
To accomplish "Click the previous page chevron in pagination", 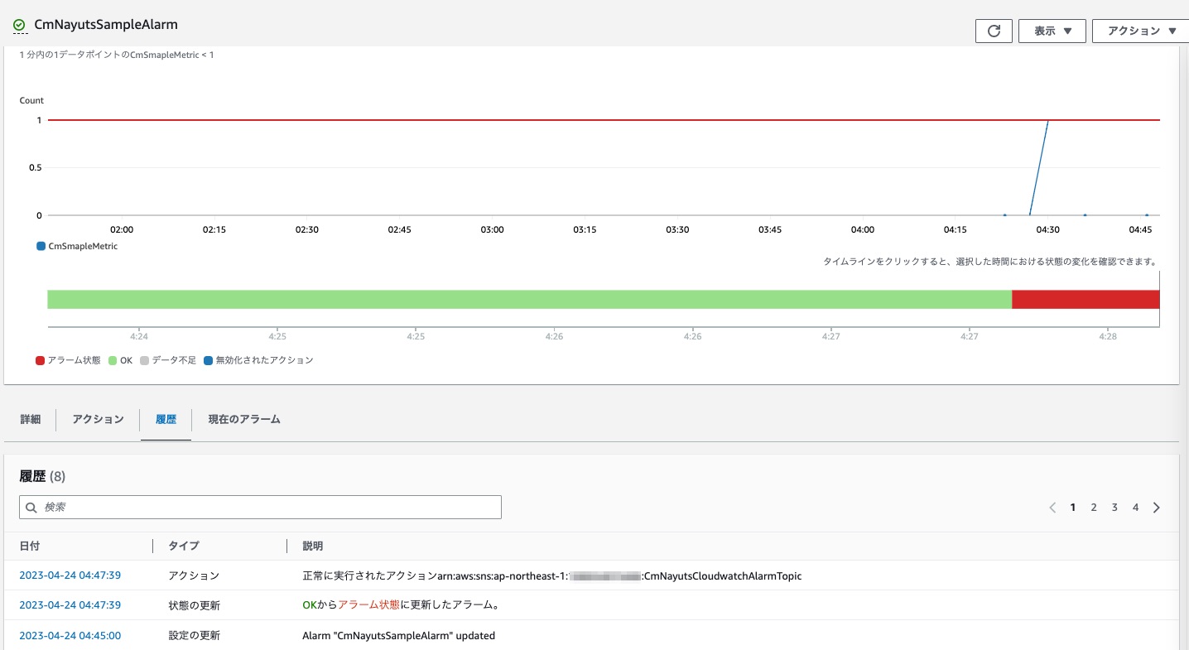I will [x=1052, y=507].
